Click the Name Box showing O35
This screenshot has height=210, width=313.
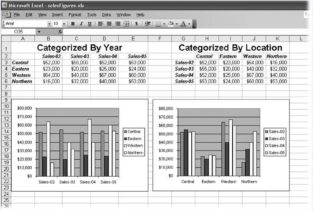(x=19, y=32)
